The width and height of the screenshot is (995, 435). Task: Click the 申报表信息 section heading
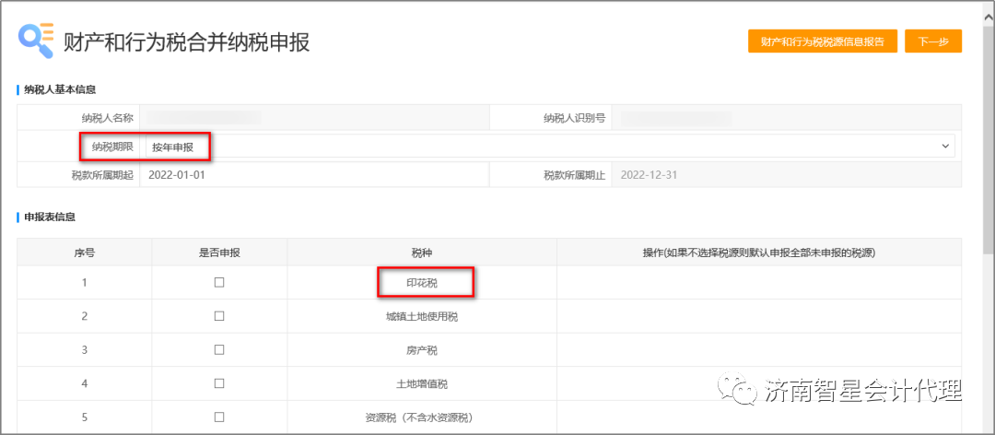[x=50, y=217]
